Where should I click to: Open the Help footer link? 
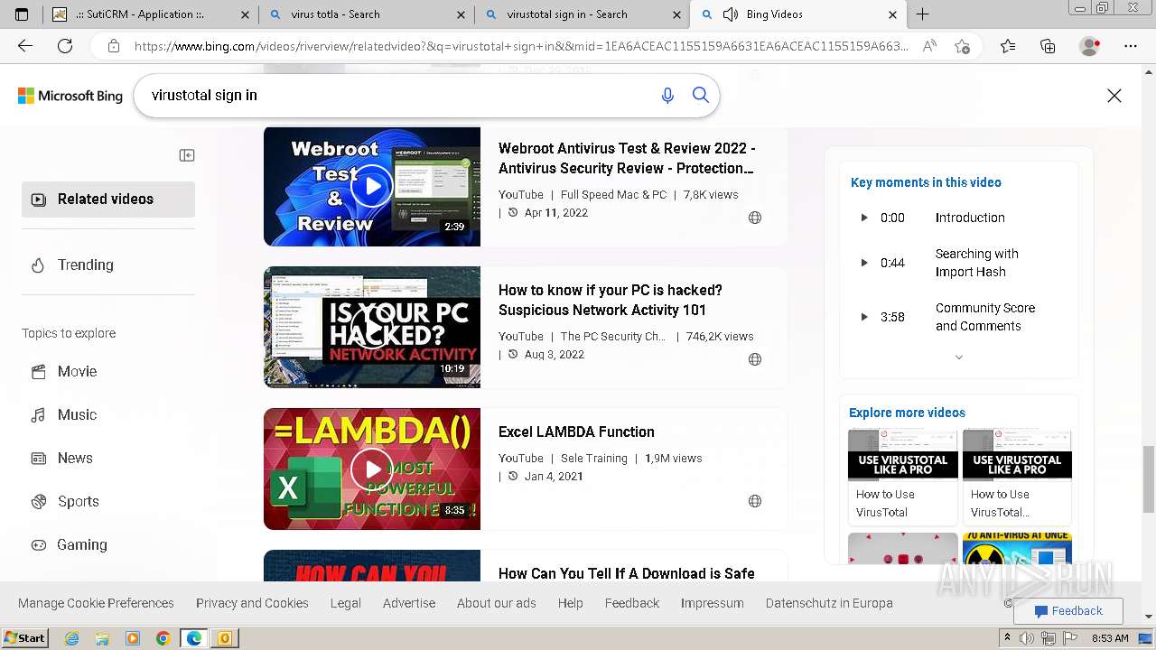(x=571, y=603)
